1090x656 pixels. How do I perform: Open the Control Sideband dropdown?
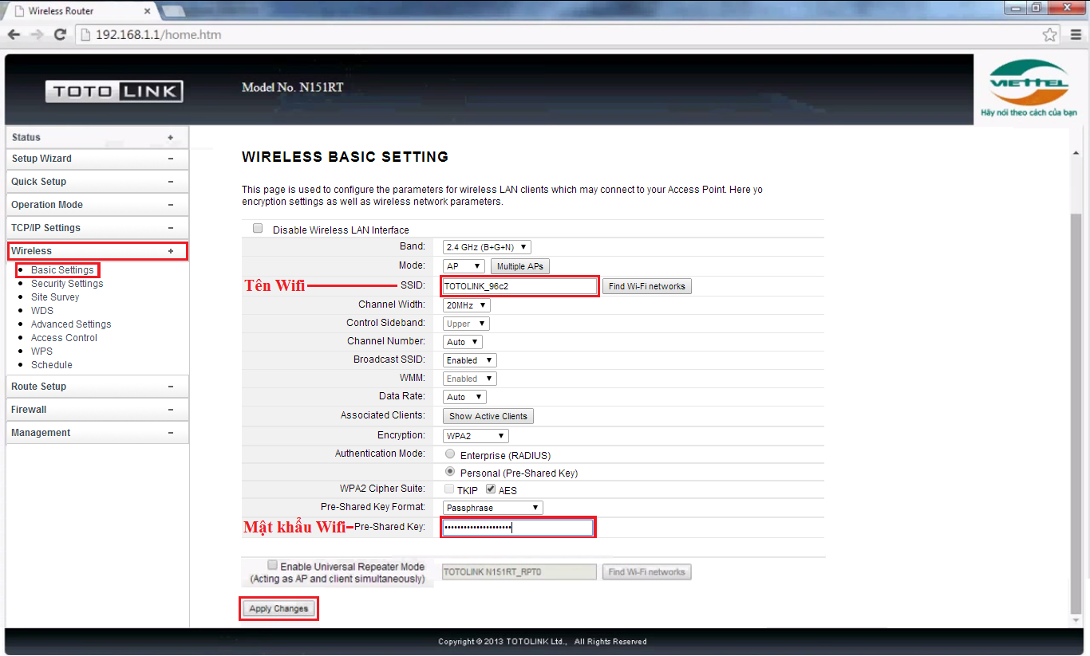[466, 324]
